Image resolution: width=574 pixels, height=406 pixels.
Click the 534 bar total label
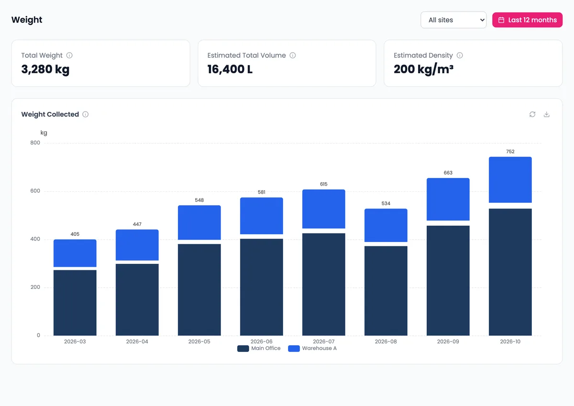(x=386, y=203)
